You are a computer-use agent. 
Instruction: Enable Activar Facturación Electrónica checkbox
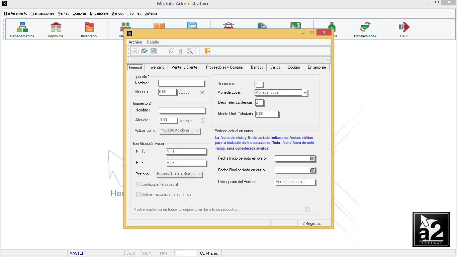tap(138, 194)
